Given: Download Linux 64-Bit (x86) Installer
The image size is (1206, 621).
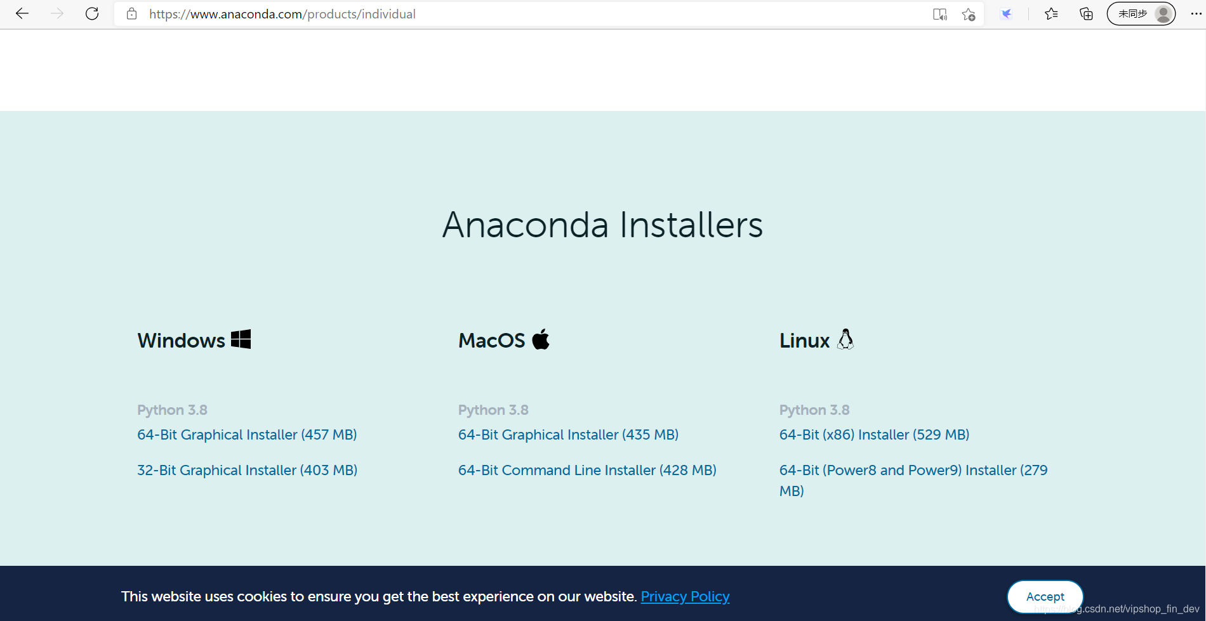Looking at the screenshot, I should (x=874, y=435).
